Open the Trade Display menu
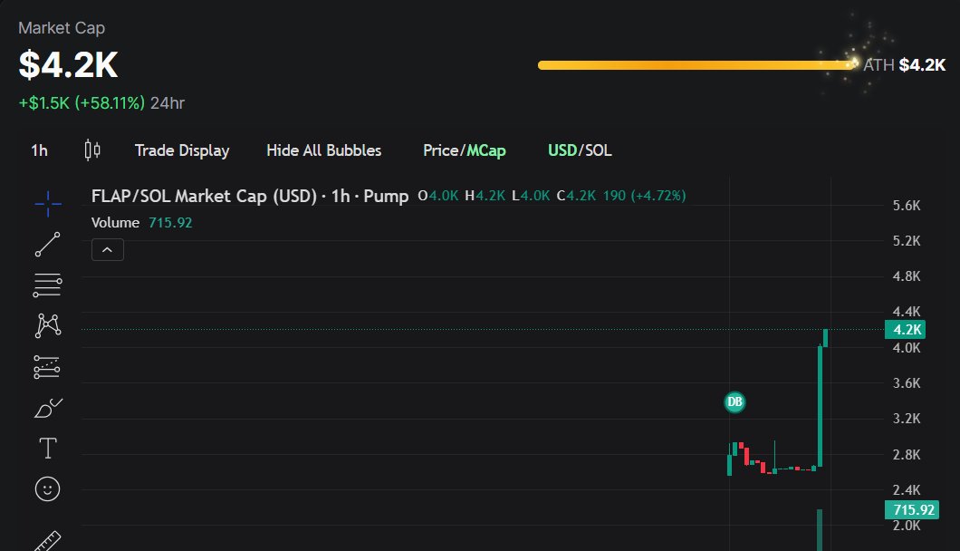The width and height of the screenshot is (960, 551). [182, 150]
